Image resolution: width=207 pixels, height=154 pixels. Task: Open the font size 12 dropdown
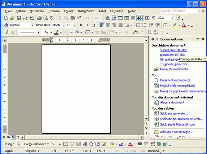74,25
